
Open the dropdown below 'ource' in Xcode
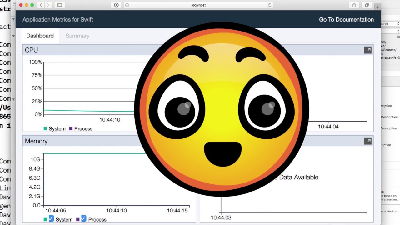coord(390,31)
